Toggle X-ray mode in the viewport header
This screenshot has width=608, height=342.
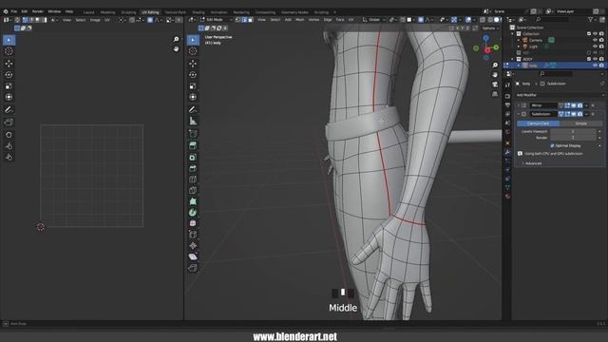[x=483, y=20]
